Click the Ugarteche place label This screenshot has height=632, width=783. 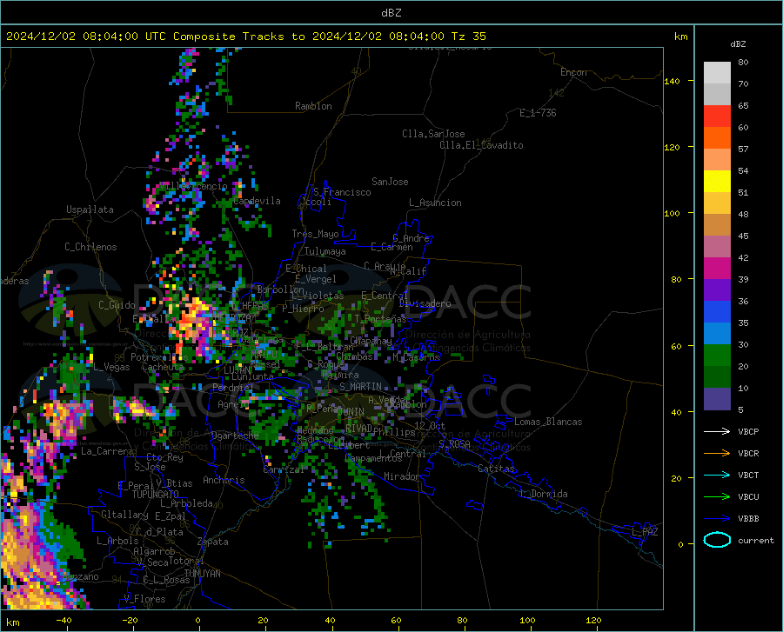tap(235, 435)
